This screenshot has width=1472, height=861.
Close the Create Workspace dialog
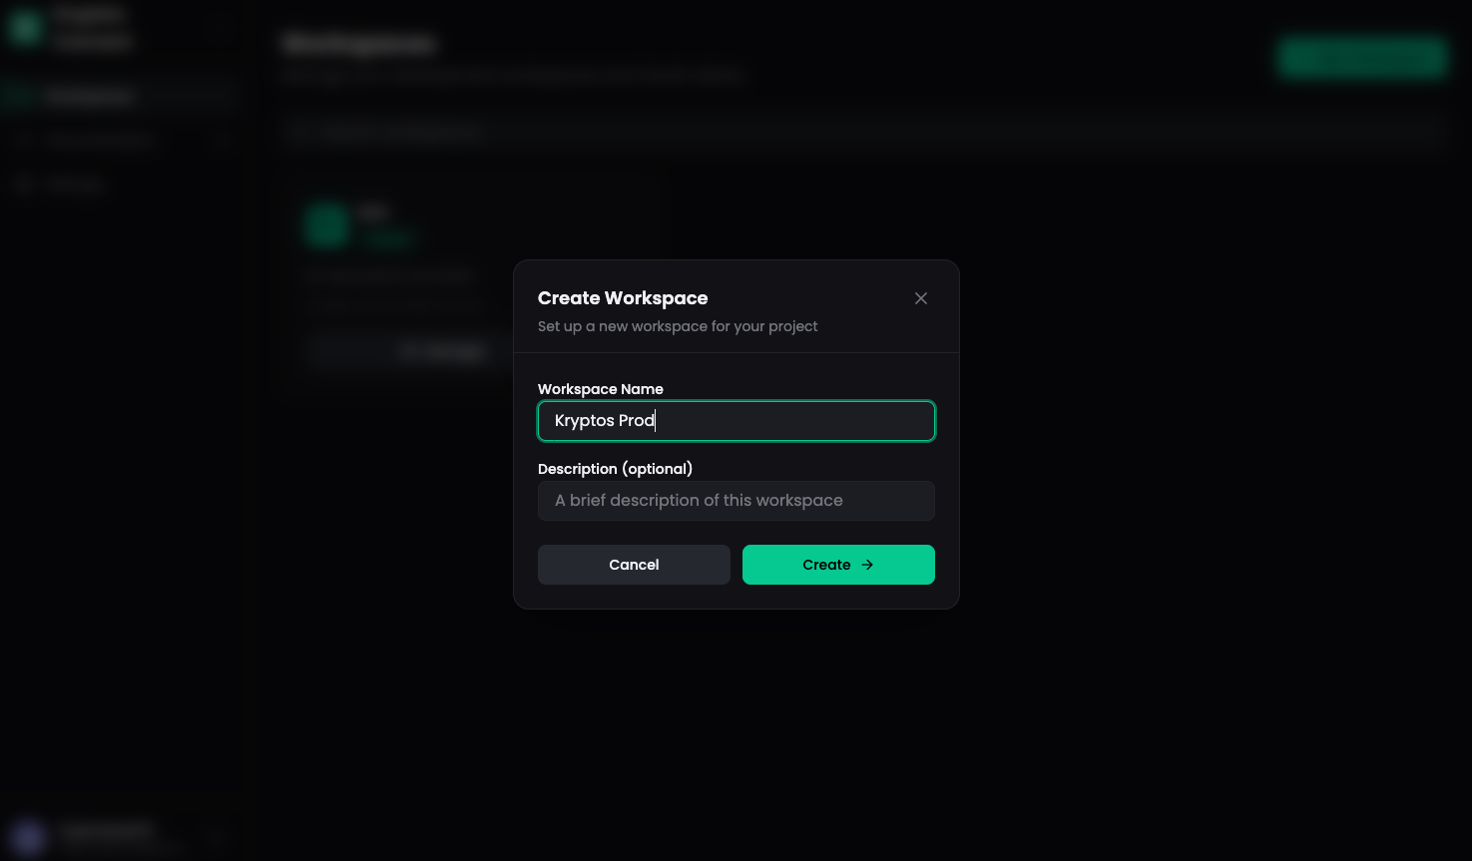920,298
